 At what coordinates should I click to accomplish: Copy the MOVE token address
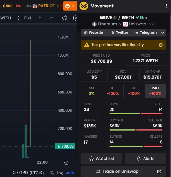click(x=115, y=18)
